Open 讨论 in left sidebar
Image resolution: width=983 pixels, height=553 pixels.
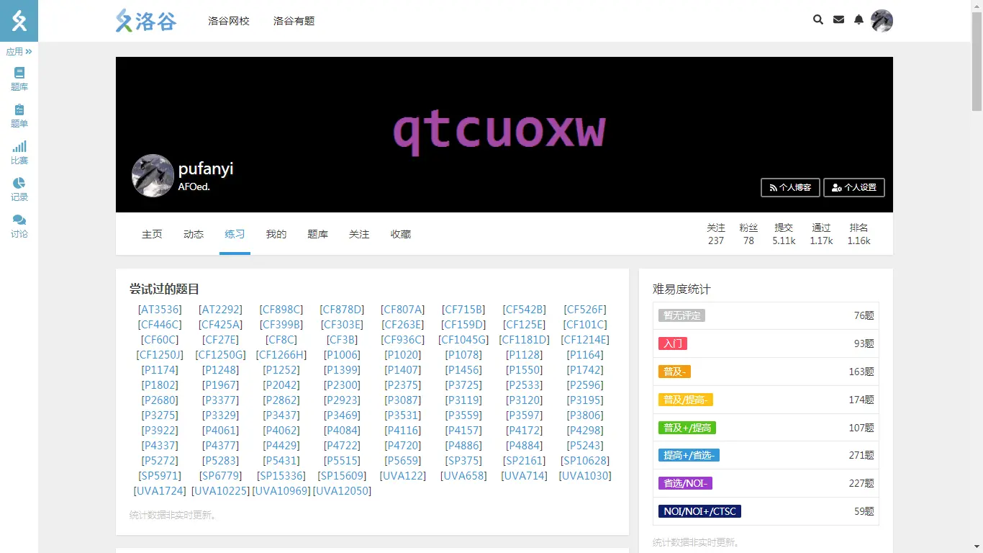(19, 225)
